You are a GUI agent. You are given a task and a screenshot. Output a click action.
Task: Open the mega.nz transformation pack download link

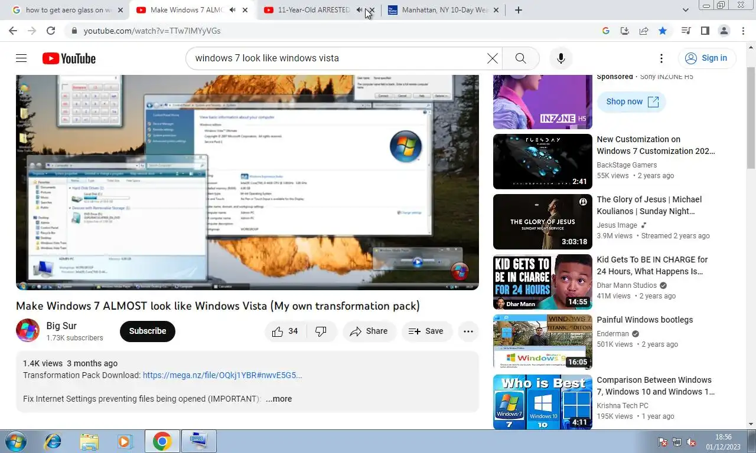(x=222, y=375)
